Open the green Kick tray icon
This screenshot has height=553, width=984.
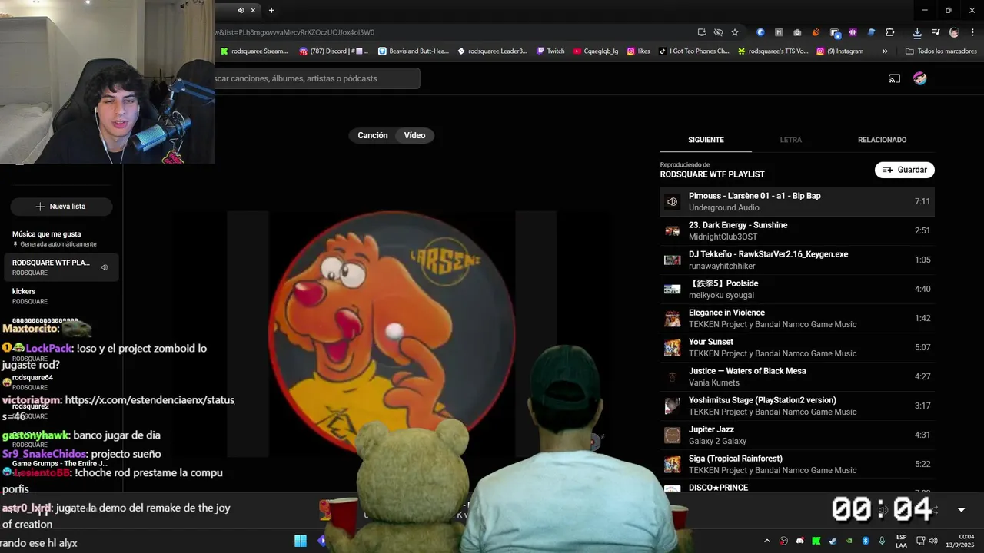(x=816, y=541)
